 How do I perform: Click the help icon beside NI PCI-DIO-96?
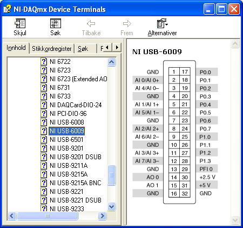44,114
